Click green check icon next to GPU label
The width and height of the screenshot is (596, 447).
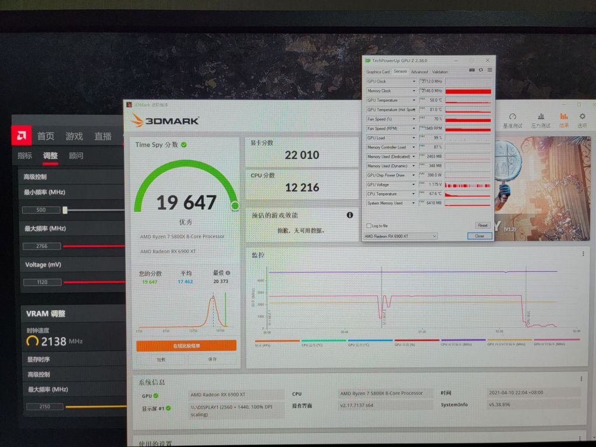pyautogui.click(x=156, y=396)
